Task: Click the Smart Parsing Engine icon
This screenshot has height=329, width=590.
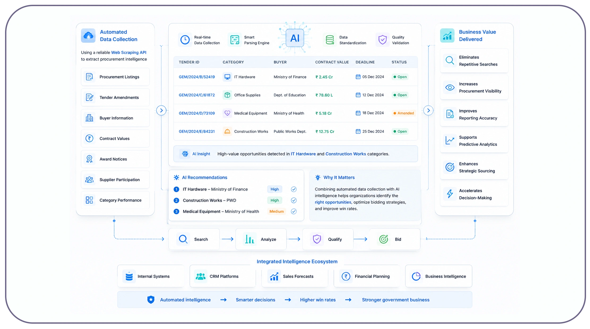Action: [x=235, y=40]
